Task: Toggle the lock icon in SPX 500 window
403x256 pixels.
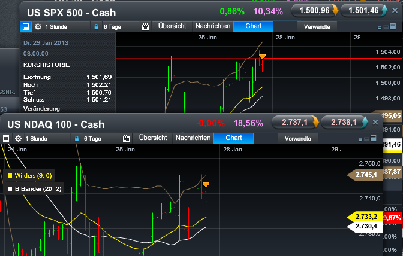Action: click(x=96, y=27)
